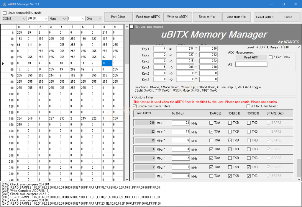Select memory cell 210 in row 150

pos(22,125)
